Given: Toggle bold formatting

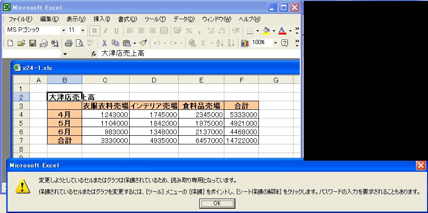Looking at the screenshot, I should tap(95, 31).
